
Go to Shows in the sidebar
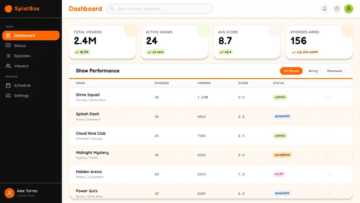pos(31,46)
